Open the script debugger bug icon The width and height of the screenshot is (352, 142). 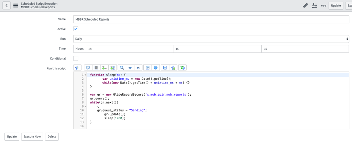click(183, 68)
